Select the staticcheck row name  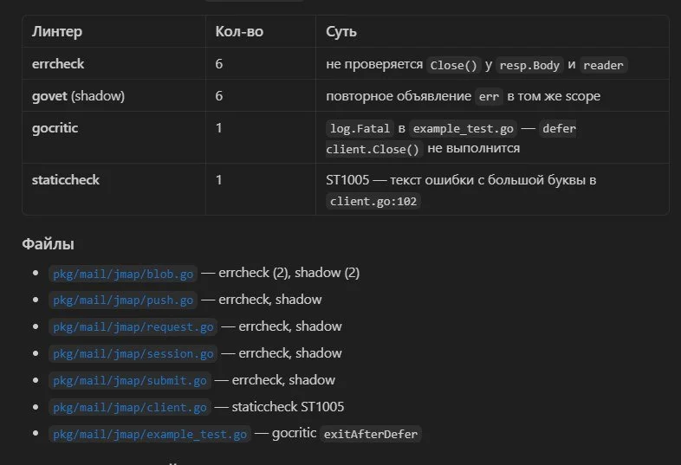(66, 180)
